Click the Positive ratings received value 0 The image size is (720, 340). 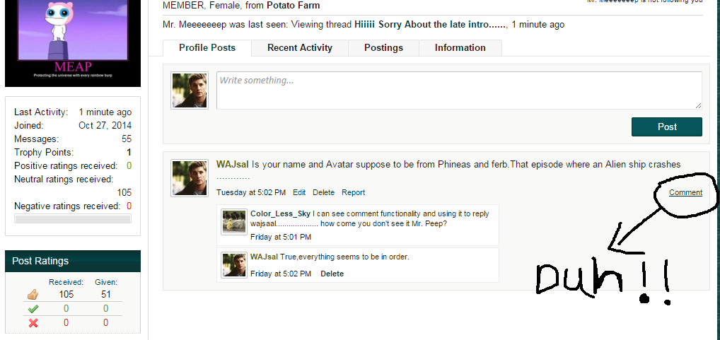[x=129, y=165]
